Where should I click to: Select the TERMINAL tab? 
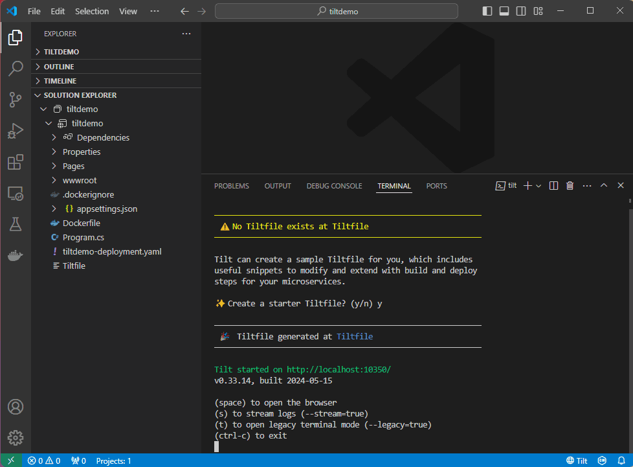(394, 186)
